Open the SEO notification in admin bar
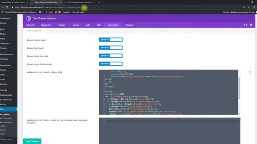This screenshot has height=144, width=257. click(58, 12)
